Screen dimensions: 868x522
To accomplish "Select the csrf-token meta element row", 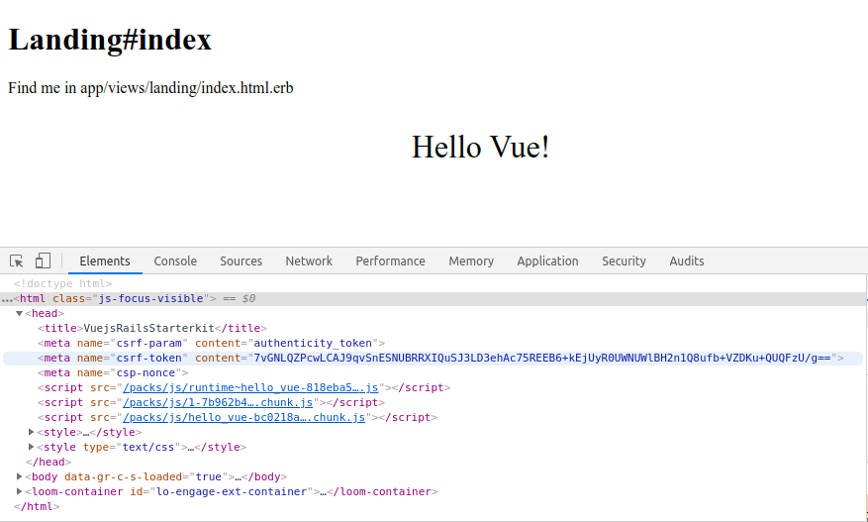I will coord(433,359).
